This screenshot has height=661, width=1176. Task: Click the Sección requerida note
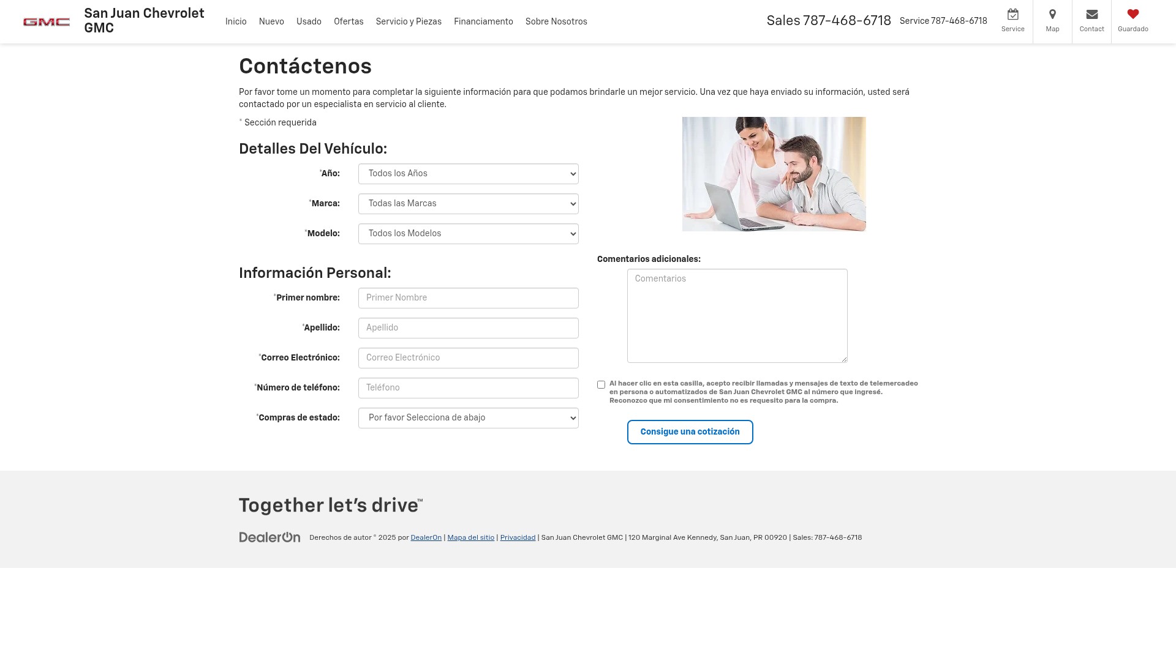point(278,123)
